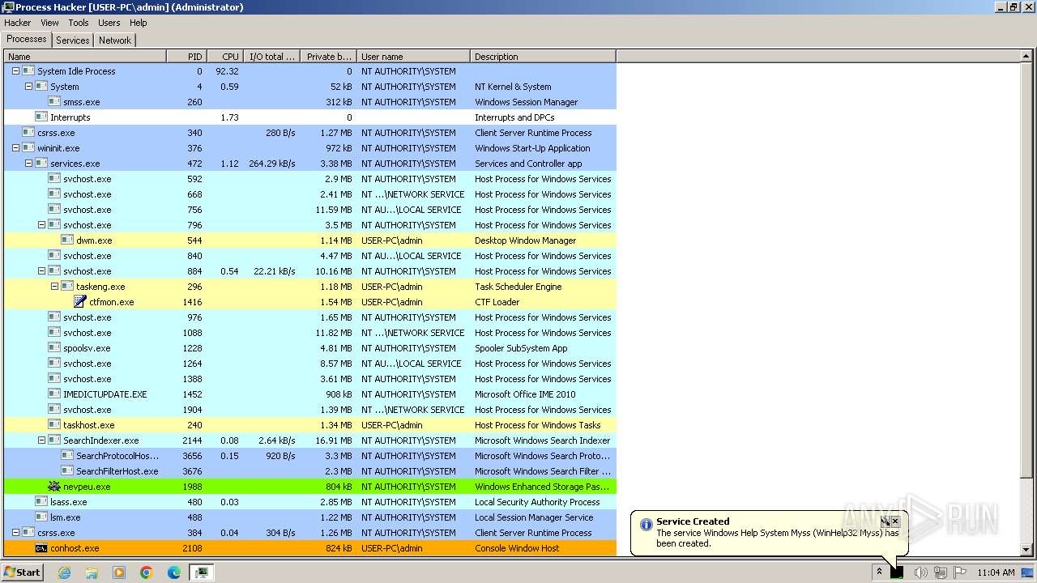Switch to the Services tab
The height and width of the screenshot is (583, 1037).
[73, 40]
